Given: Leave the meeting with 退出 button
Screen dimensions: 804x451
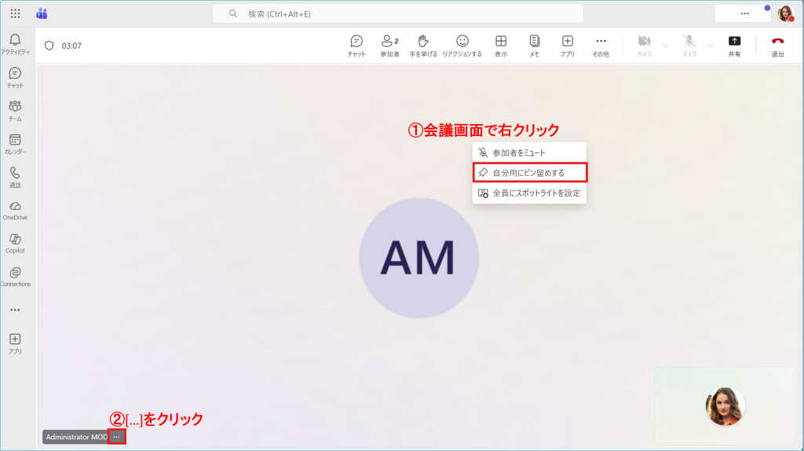Looking at the screenshot, I should (x=777, y=46).
